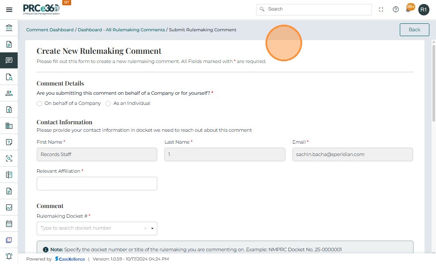Screen dimensions: 436x264
Task: Open "Dashboard - All Rulemaking Comments" breadcrumb
Action: tap(121, 30)
